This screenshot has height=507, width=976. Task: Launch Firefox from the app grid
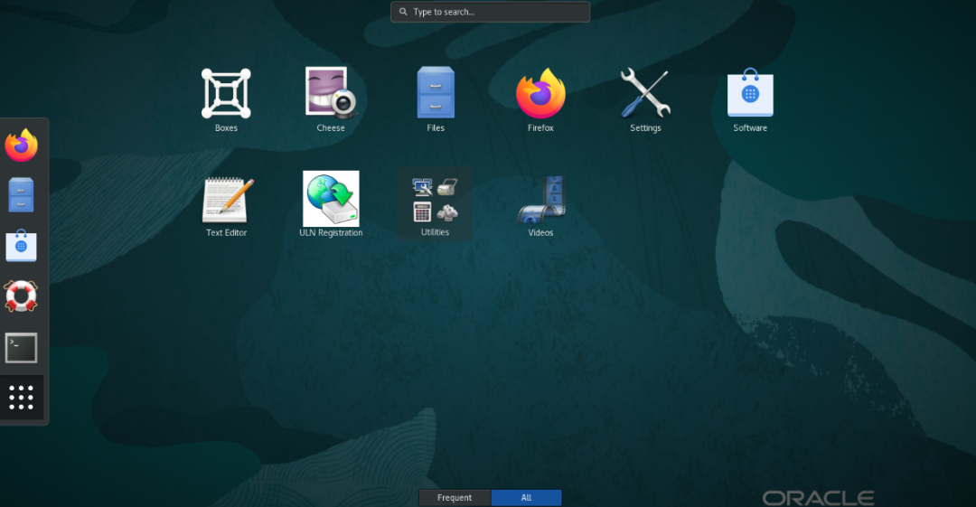click(540, 93)
